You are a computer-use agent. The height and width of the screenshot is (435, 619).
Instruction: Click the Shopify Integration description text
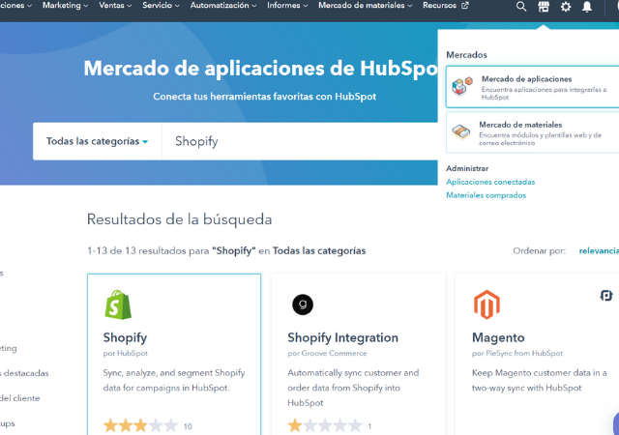[x=353, y=388]
